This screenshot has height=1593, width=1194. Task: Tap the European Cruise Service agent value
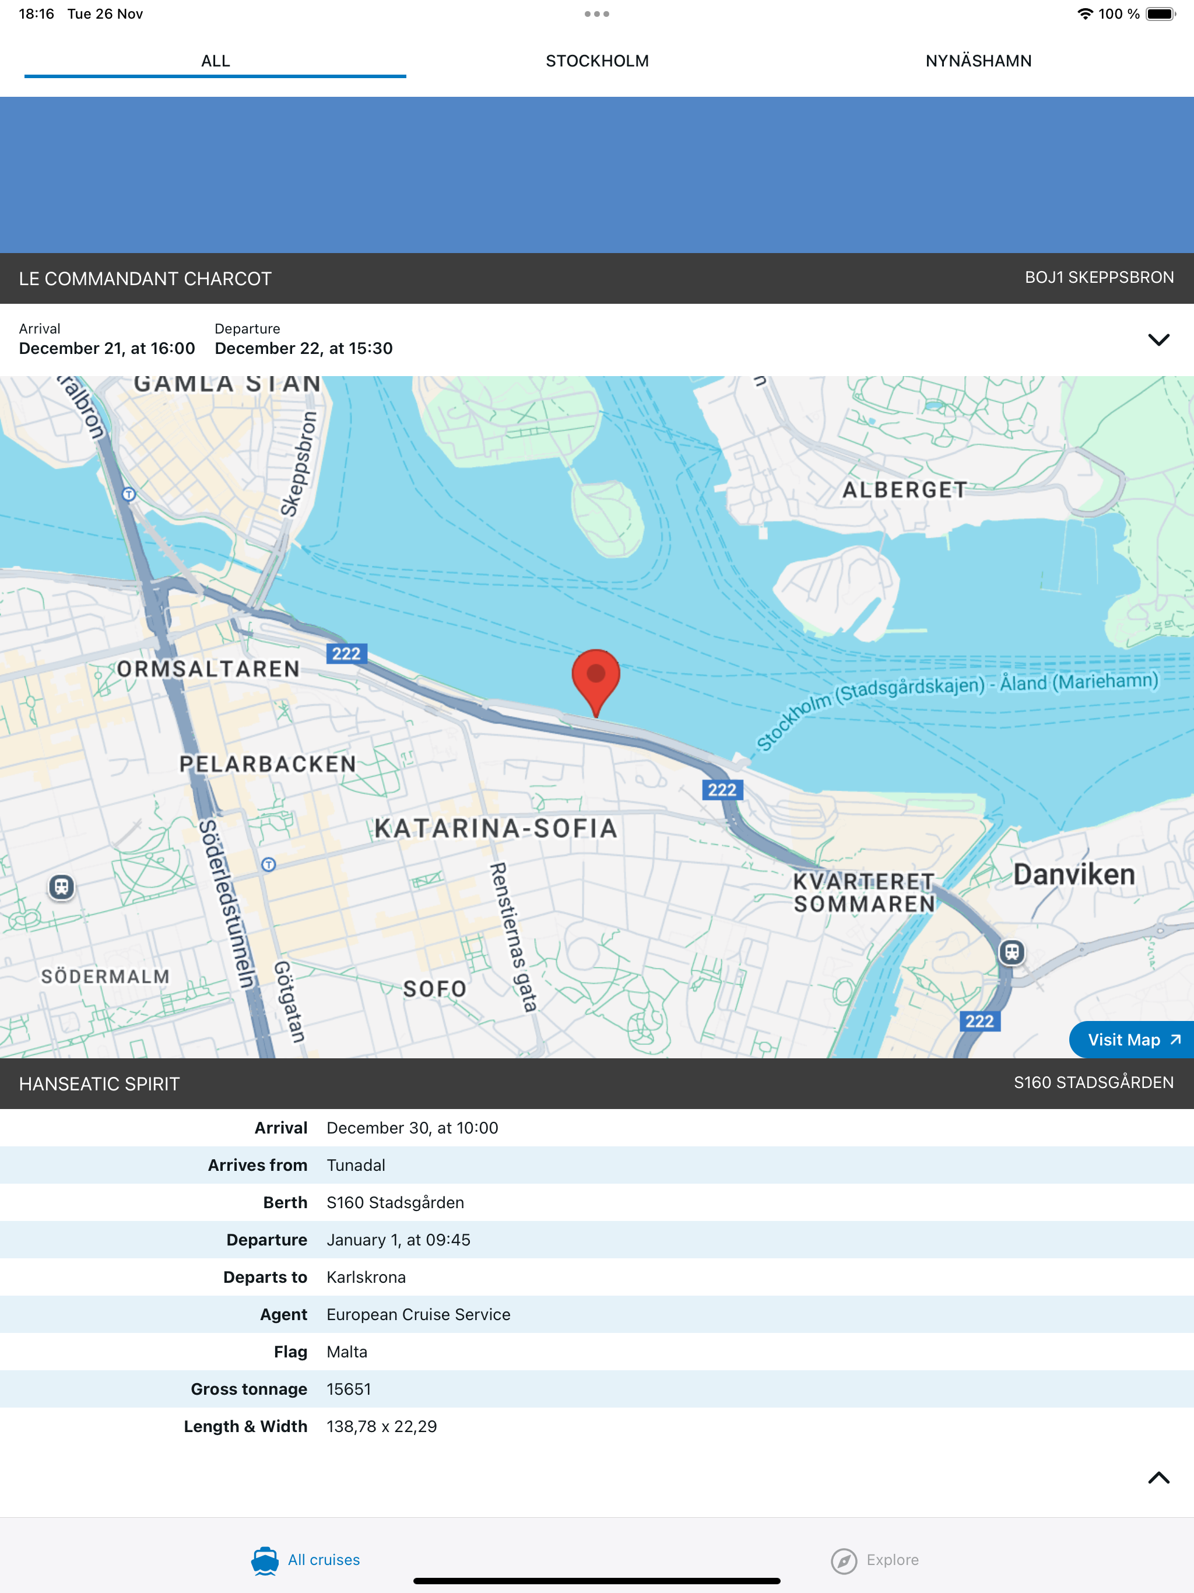click(x=419, y=1315)
